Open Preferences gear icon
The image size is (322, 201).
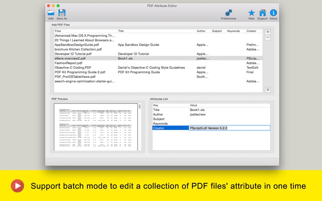point(228,13)
